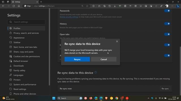
Task: Open Privacy, search, and services settings
Action: click(26, 33)
